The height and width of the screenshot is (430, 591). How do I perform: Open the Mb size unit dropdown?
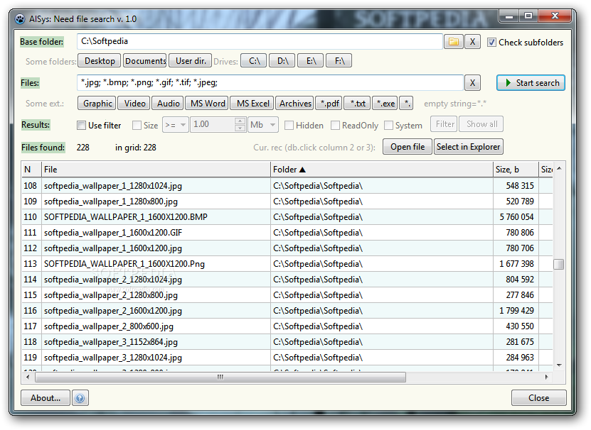point(263,124)
